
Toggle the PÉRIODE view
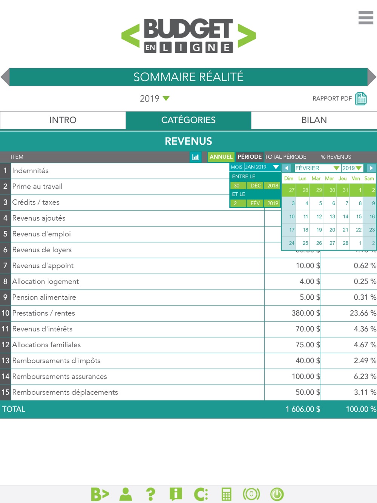coord(249,157)
